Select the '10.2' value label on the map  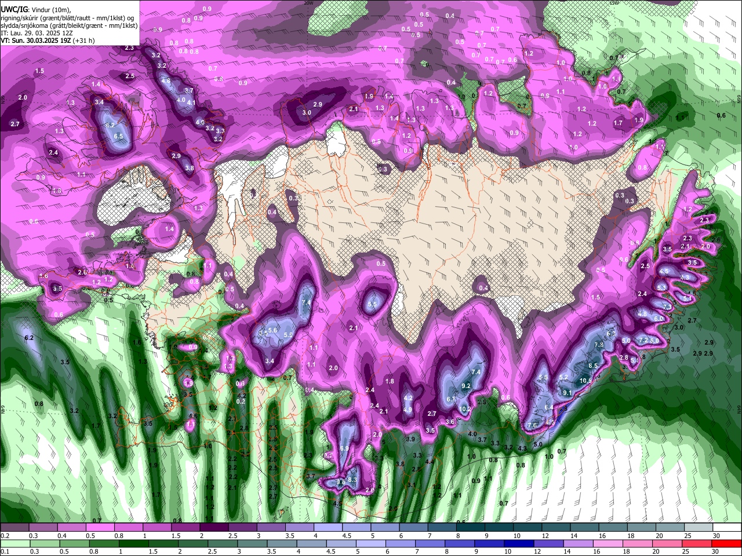point(464,409)
